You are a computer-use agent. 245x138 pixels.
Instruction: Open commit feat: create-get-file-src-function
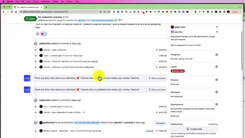(63, 56)
